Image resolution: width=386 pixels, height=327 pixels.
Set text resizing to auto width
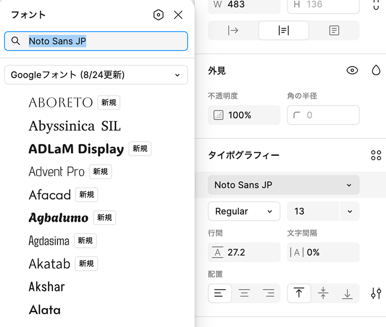(x=233, y=30)
